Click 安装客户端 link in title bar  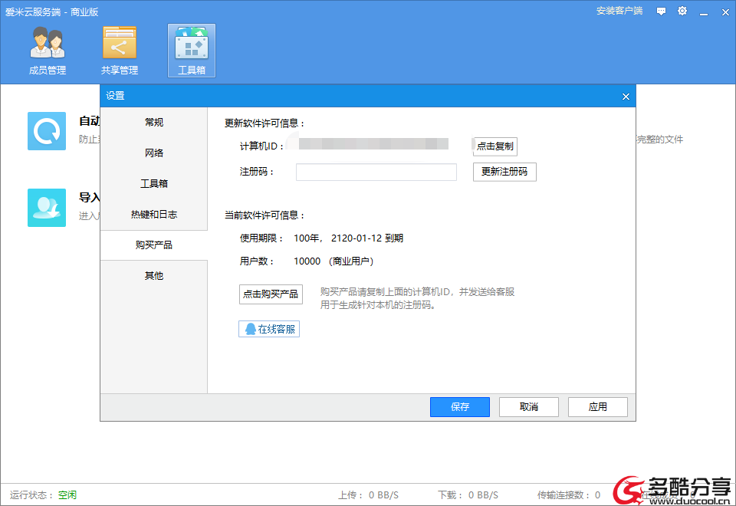[619, 11]
